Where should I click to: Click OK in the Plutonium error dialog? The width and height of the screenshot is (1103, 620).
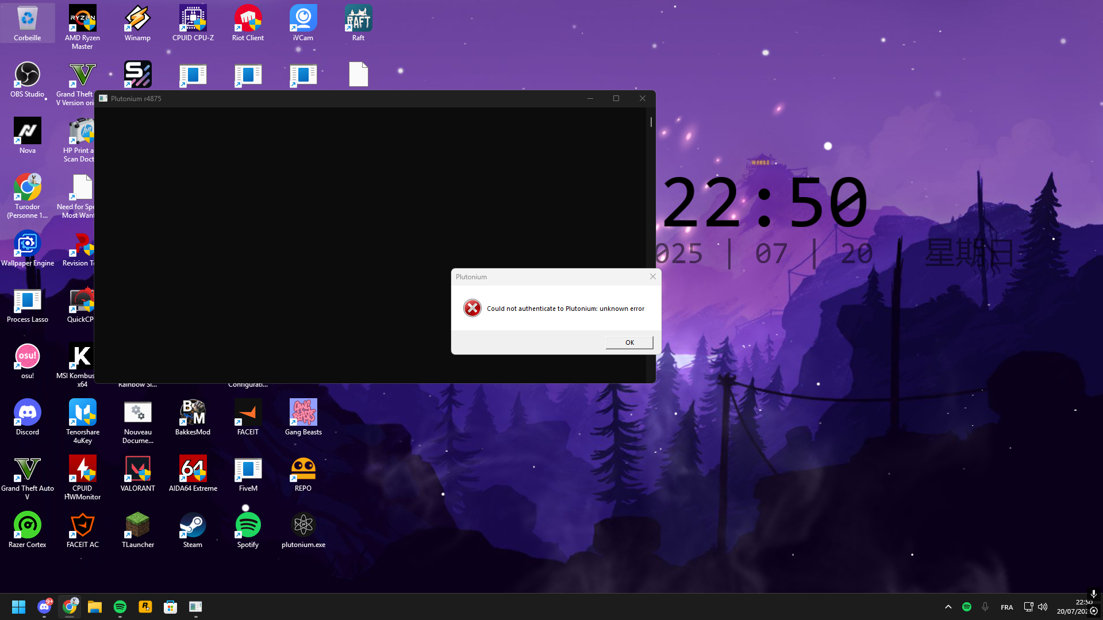point(629,342)
